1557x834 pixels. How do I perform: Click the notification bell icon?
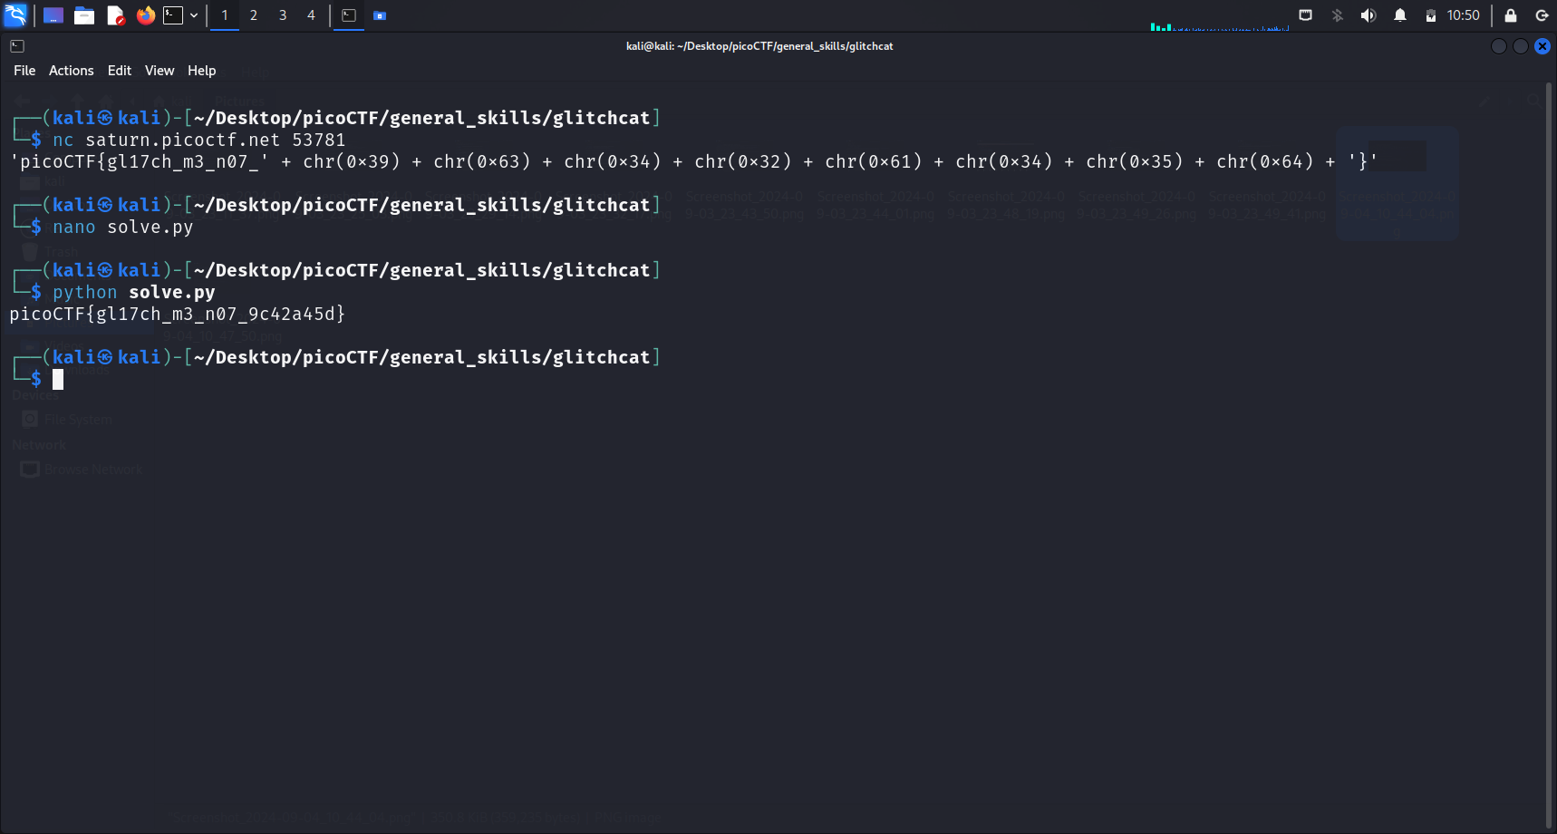(1400, 15)
